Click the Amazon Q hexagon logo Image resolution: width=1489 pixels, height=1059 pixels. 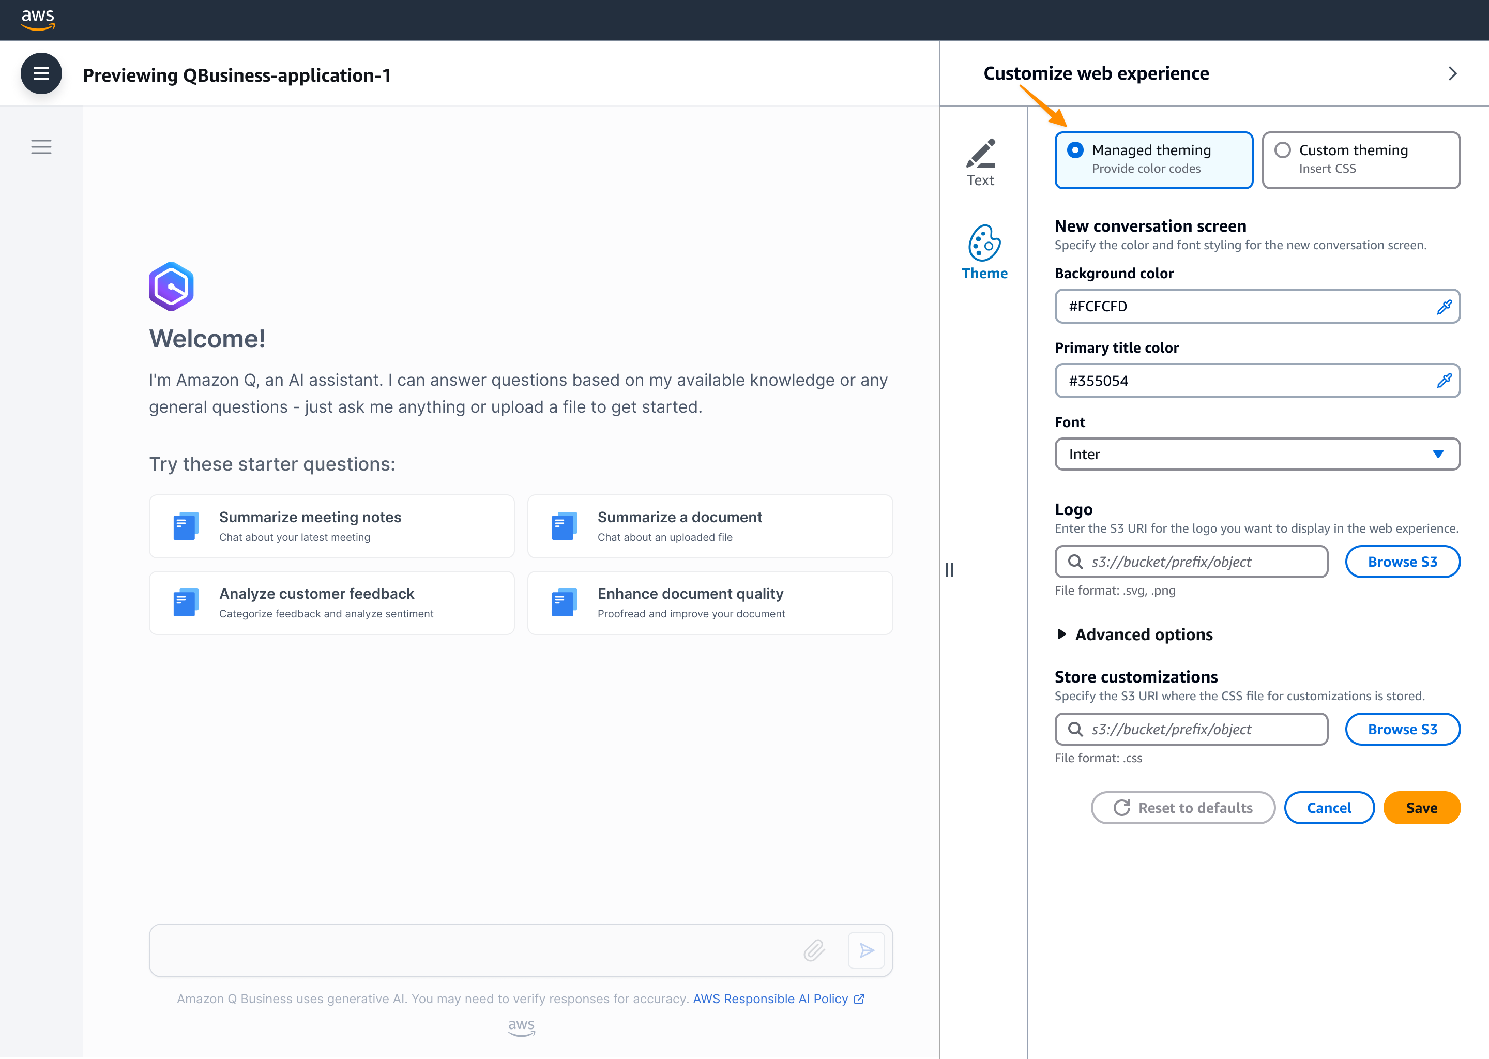pos(171,286)
